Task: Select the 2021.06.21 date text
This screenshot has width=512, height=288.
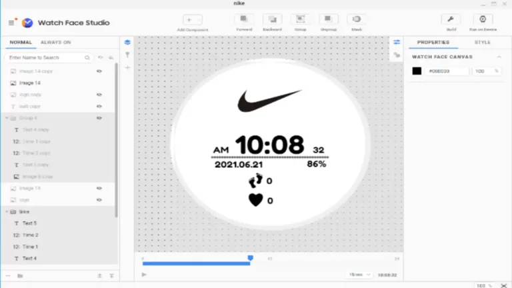Action: 239,165
